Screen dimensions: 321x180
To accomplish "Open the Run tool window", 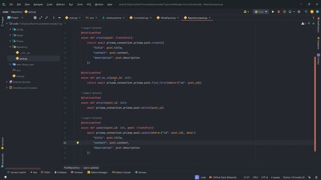I will pos(34,172).
